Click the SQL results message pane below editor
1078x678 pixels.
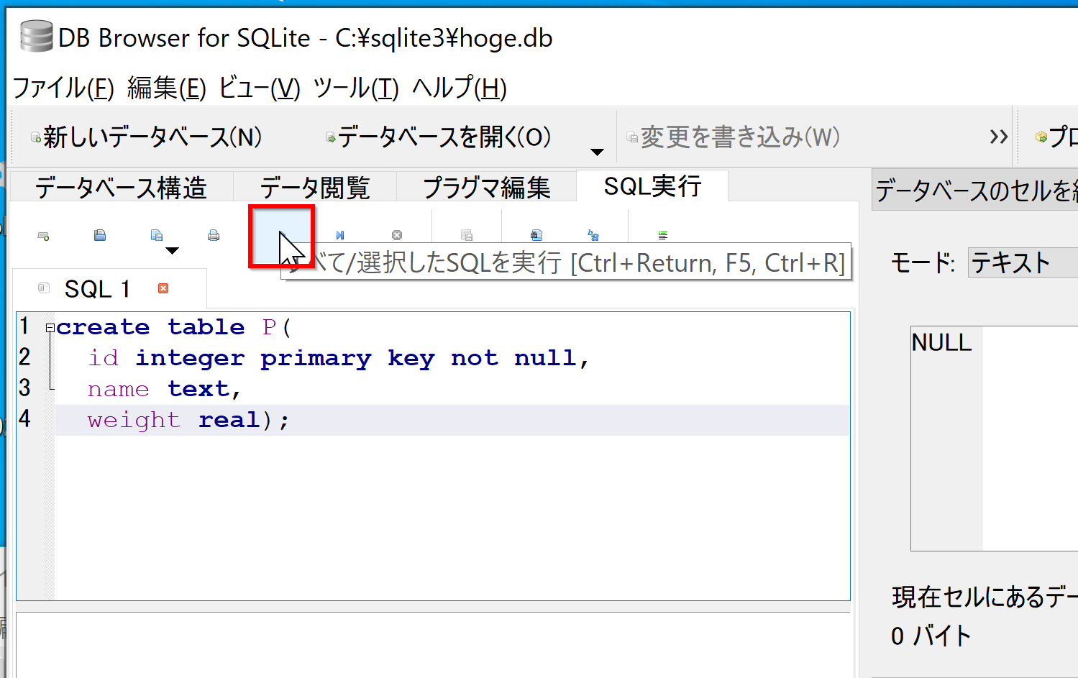[433, 645]
